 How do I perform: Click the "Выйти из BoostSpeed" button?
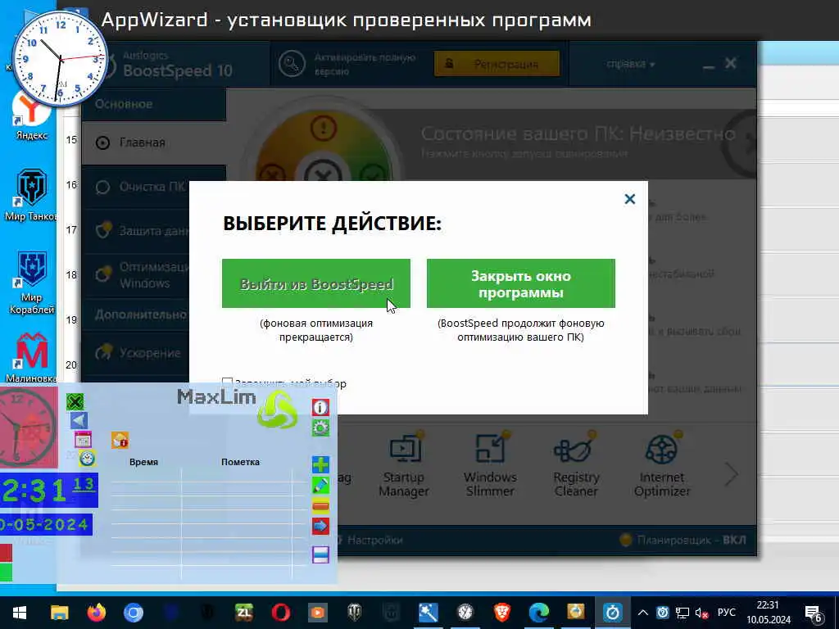pos(315,283)
